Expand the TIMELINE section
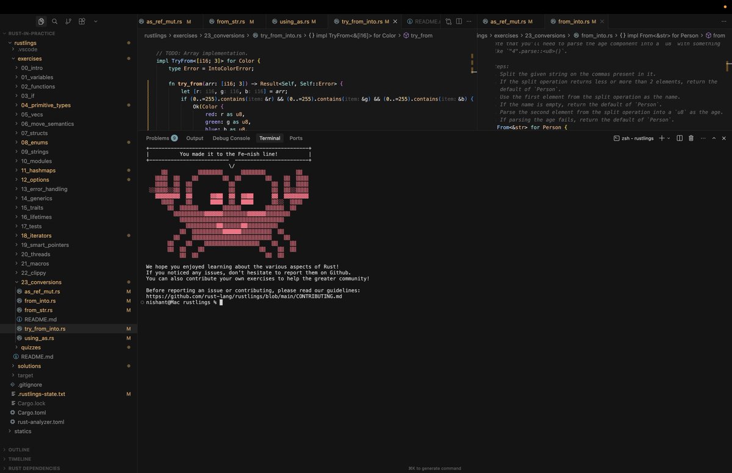This screenshot has height=473, width=732. click(20, 459)
